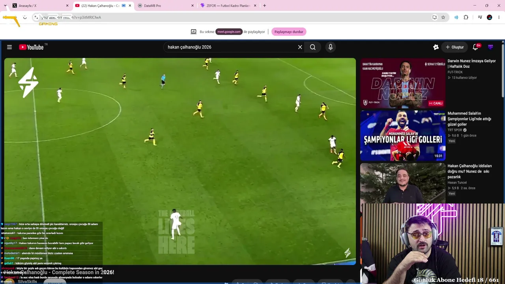Click the '1 gün önce' upload time
The width and height of the screenshot is (505, 284).
[469, 135]
